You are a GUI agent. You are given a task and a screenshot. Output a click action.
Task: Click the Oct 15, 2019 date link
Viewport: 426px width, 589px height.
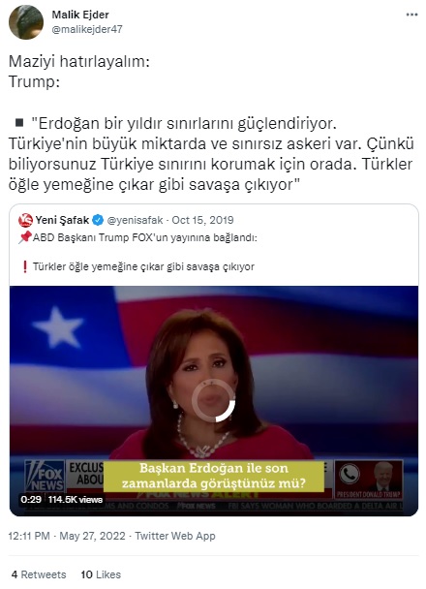click(202, 220)
